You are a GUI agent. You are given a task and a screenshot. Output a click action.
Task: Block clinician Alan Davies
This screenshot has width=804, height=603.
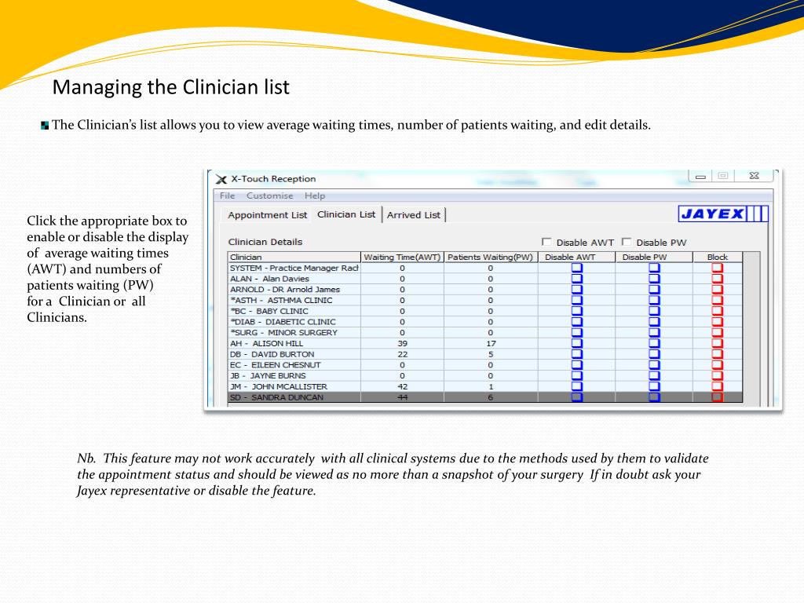[717, 279]
